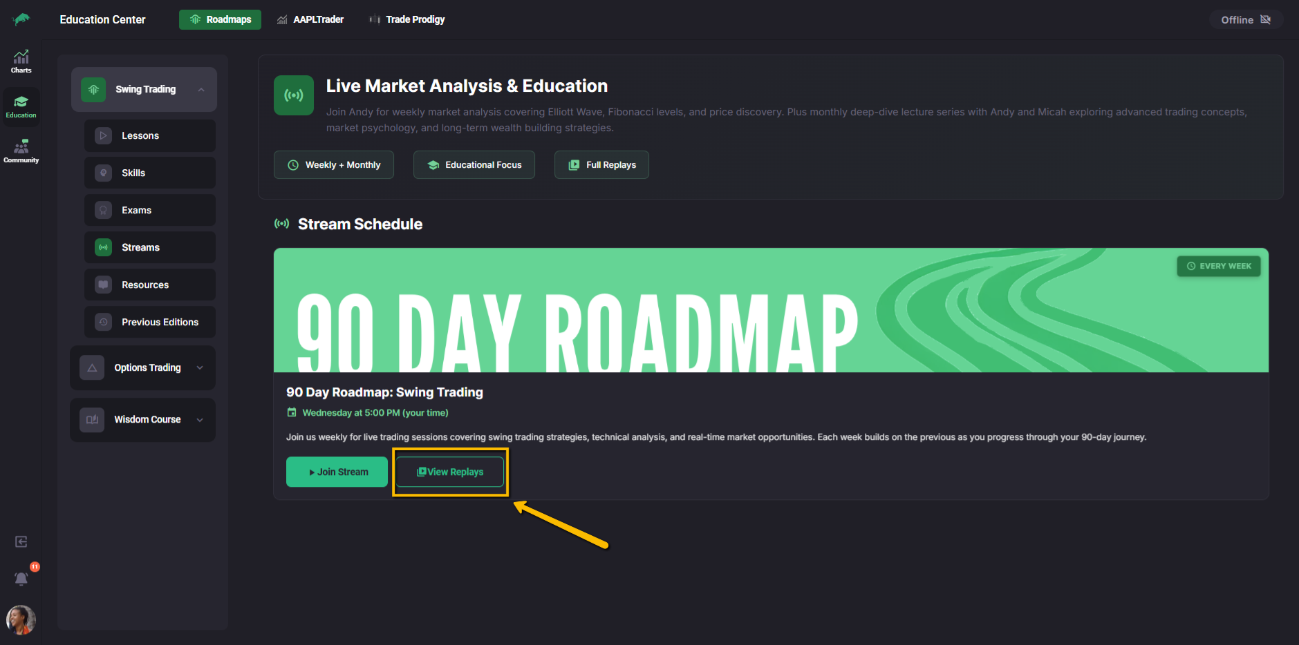
Task: Click the dolphin logo at top left
Action: 21,19
